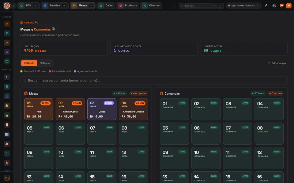Switch to Mapa view
The image size is (294, 183).
[x=45, y=63]
